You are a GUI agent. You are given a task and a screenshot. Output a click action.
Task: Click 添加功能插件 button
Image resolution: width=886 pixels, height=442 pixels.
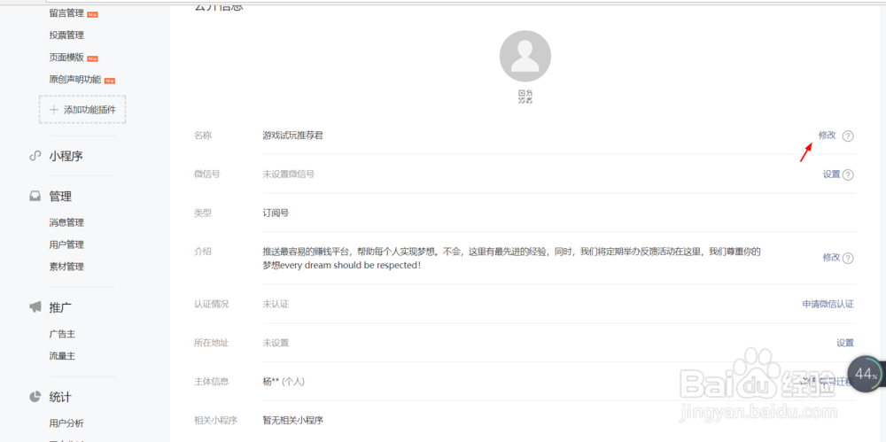(82, 110)
